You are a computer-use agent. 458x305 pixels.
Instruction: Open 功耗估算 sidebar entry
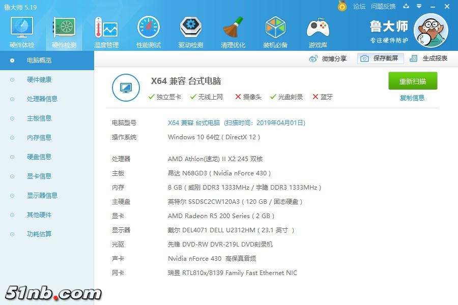point(39,234)
